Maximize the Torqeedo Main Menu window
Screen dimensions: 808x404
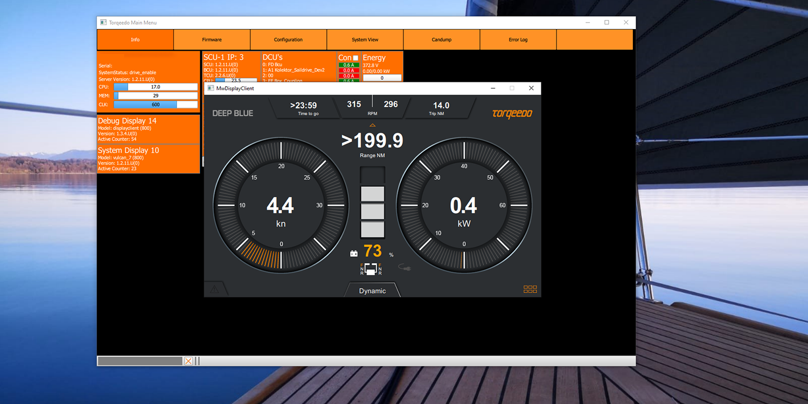607,23
